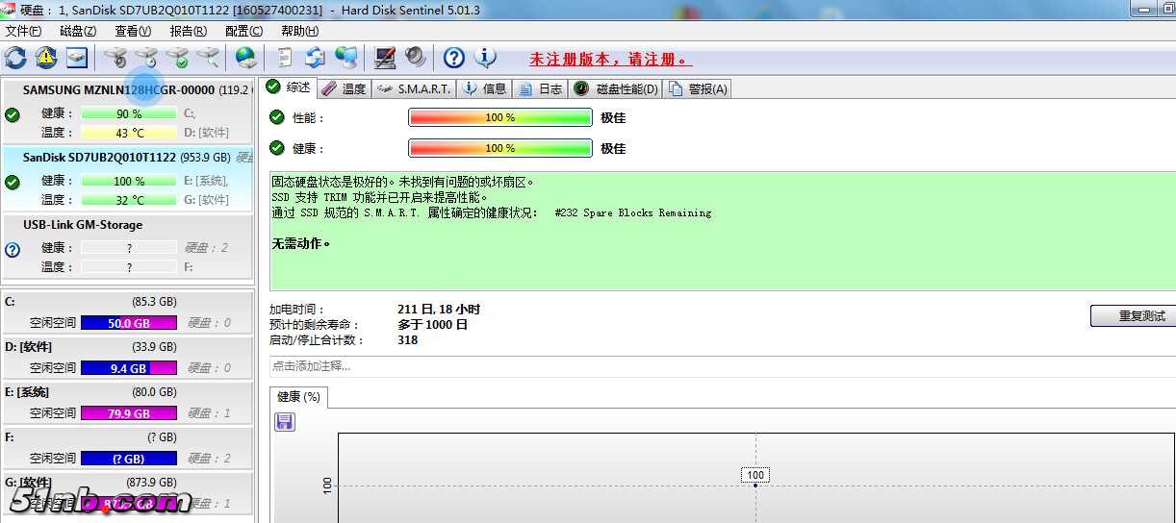Click the green check beside SAMSUNG disk
The width and height of the screenshot is (1176, 523).
(x=13, y=115)
